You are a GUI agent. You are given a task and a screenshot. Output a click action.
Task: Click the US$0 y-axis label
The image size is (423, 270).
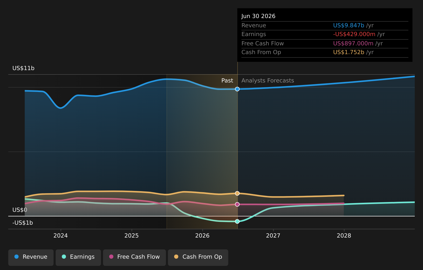[x=20, y=210]
